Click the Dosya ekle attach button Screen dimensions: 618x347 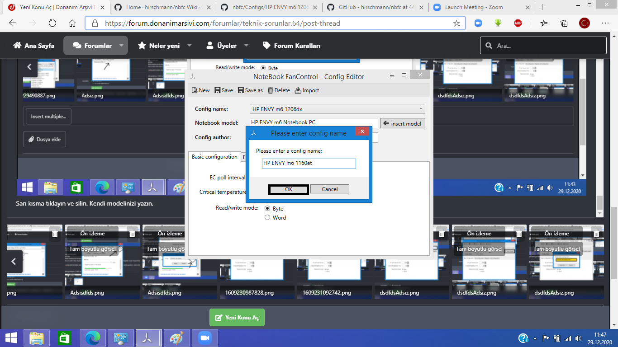tap(44, 139)
